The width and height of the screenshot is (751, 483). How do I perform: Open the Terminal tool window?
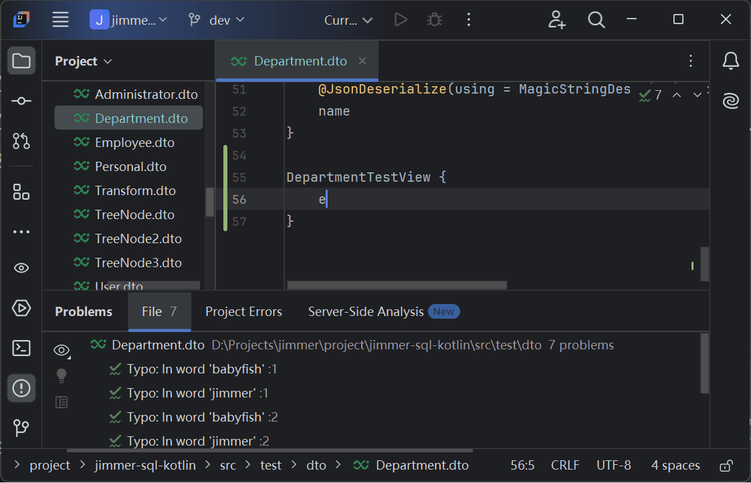[21, 347]
